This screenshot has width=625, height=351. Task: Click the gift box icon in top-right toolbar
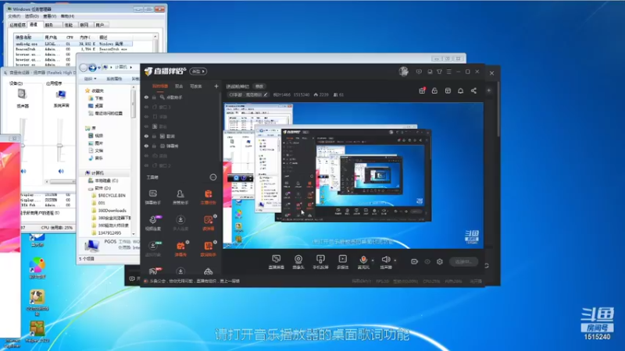[x=422, y=90]
